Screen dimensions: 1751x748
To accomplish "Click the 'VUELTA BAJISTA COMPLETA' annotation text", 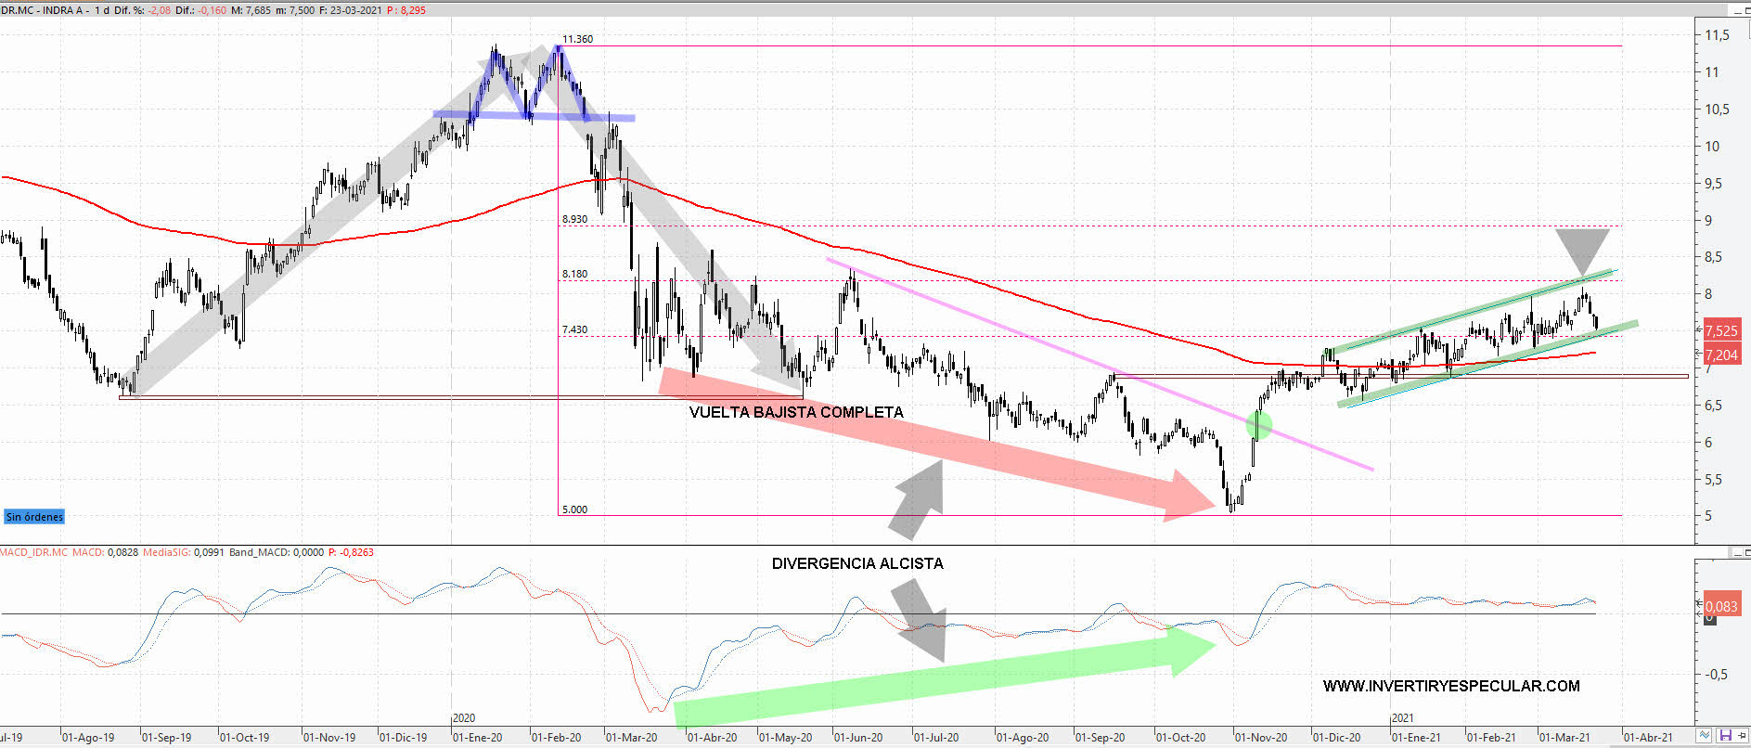I will 795,412.
